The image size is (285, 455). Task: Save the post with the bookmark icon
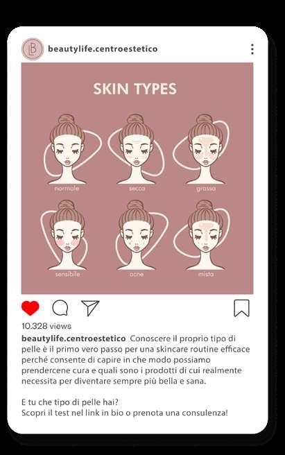click(x=242, y=308)
